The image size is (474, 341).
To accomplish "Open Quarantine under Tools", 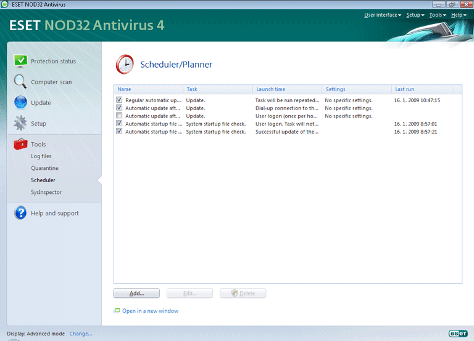I will [x=44, y=168].
